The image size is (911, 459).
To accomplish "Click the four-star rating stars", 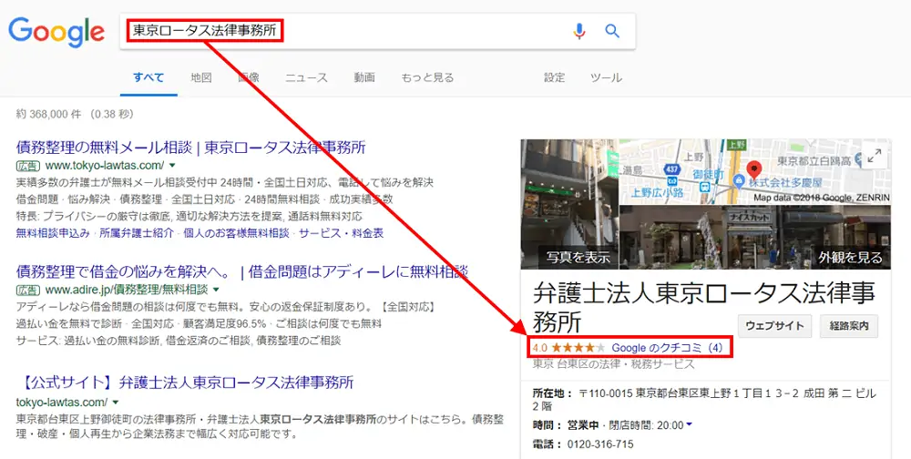I will click(578, 348).
